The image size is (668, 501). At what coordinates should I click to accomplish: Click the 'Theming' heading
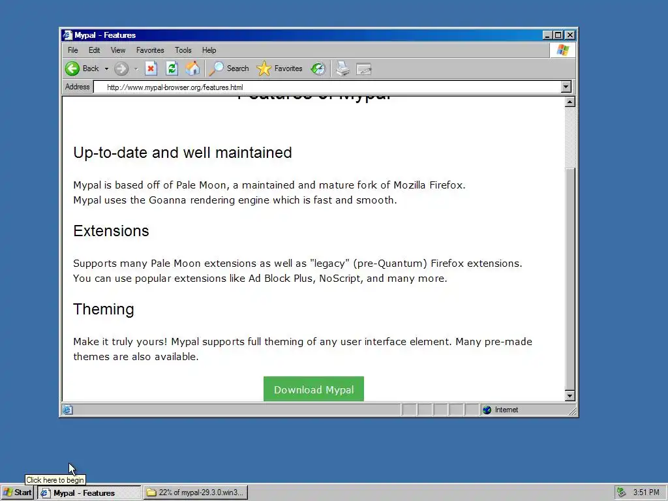point(104,309)
